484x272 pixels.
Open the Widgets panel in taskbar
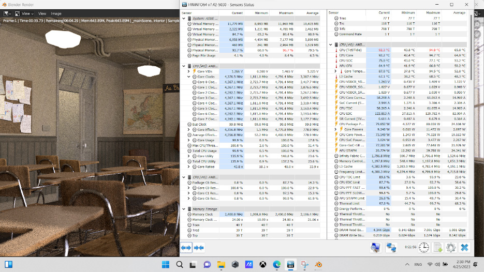coord(9,265)
